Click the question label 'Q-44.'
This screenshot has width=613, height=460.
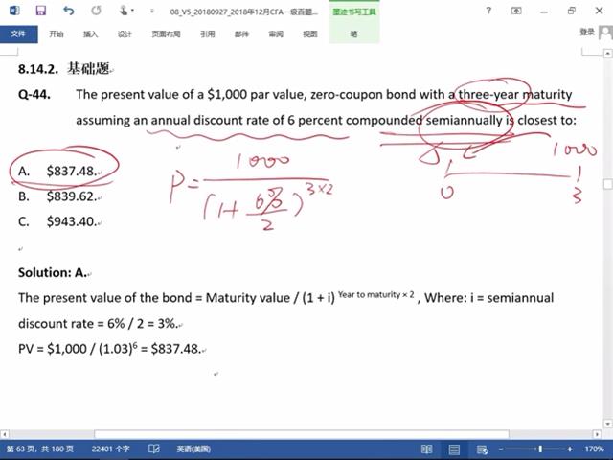coord(34,94)
